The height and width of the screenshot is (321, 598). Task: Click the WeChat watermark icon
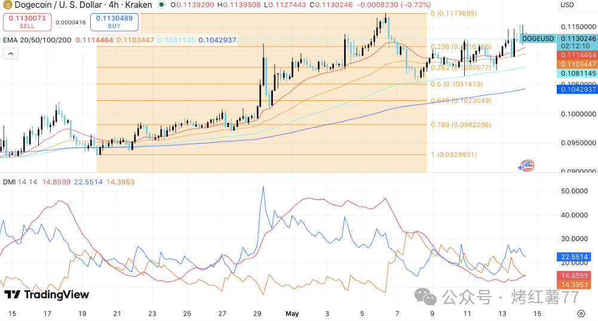425,297
